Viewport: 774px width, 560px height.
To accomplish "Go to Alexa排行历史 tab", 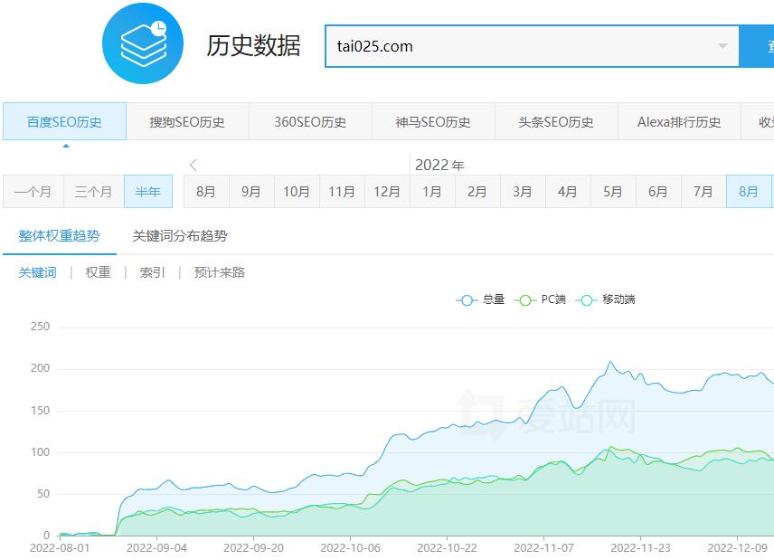I will pyautogui.click(x=679, y=122).
